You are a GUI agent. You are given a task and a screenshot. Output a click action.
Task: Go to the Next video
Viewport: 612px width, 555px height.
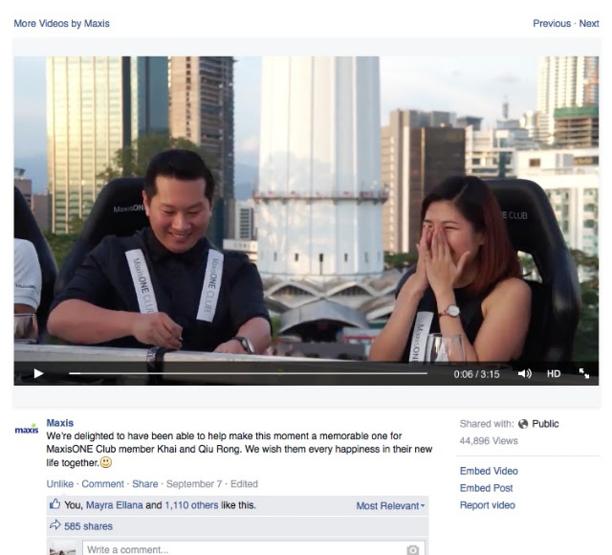589,23
